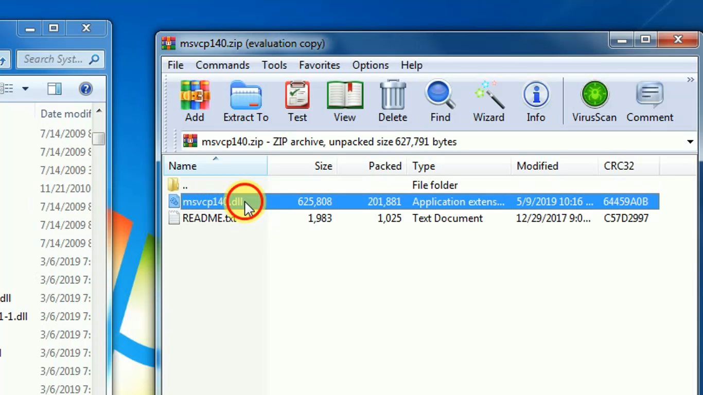703x395 pixels.
Task: Open the Tools menu
Action: pyautogui.click(x=274, y=65)
